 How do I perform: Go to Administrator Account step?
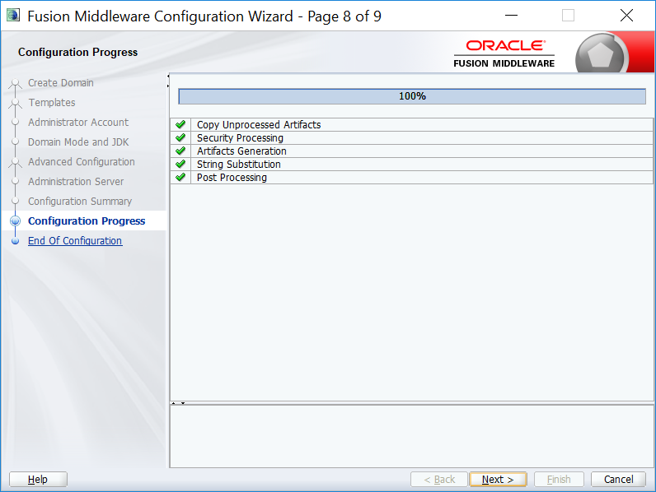pyautogui.click(x=78, y=123)
